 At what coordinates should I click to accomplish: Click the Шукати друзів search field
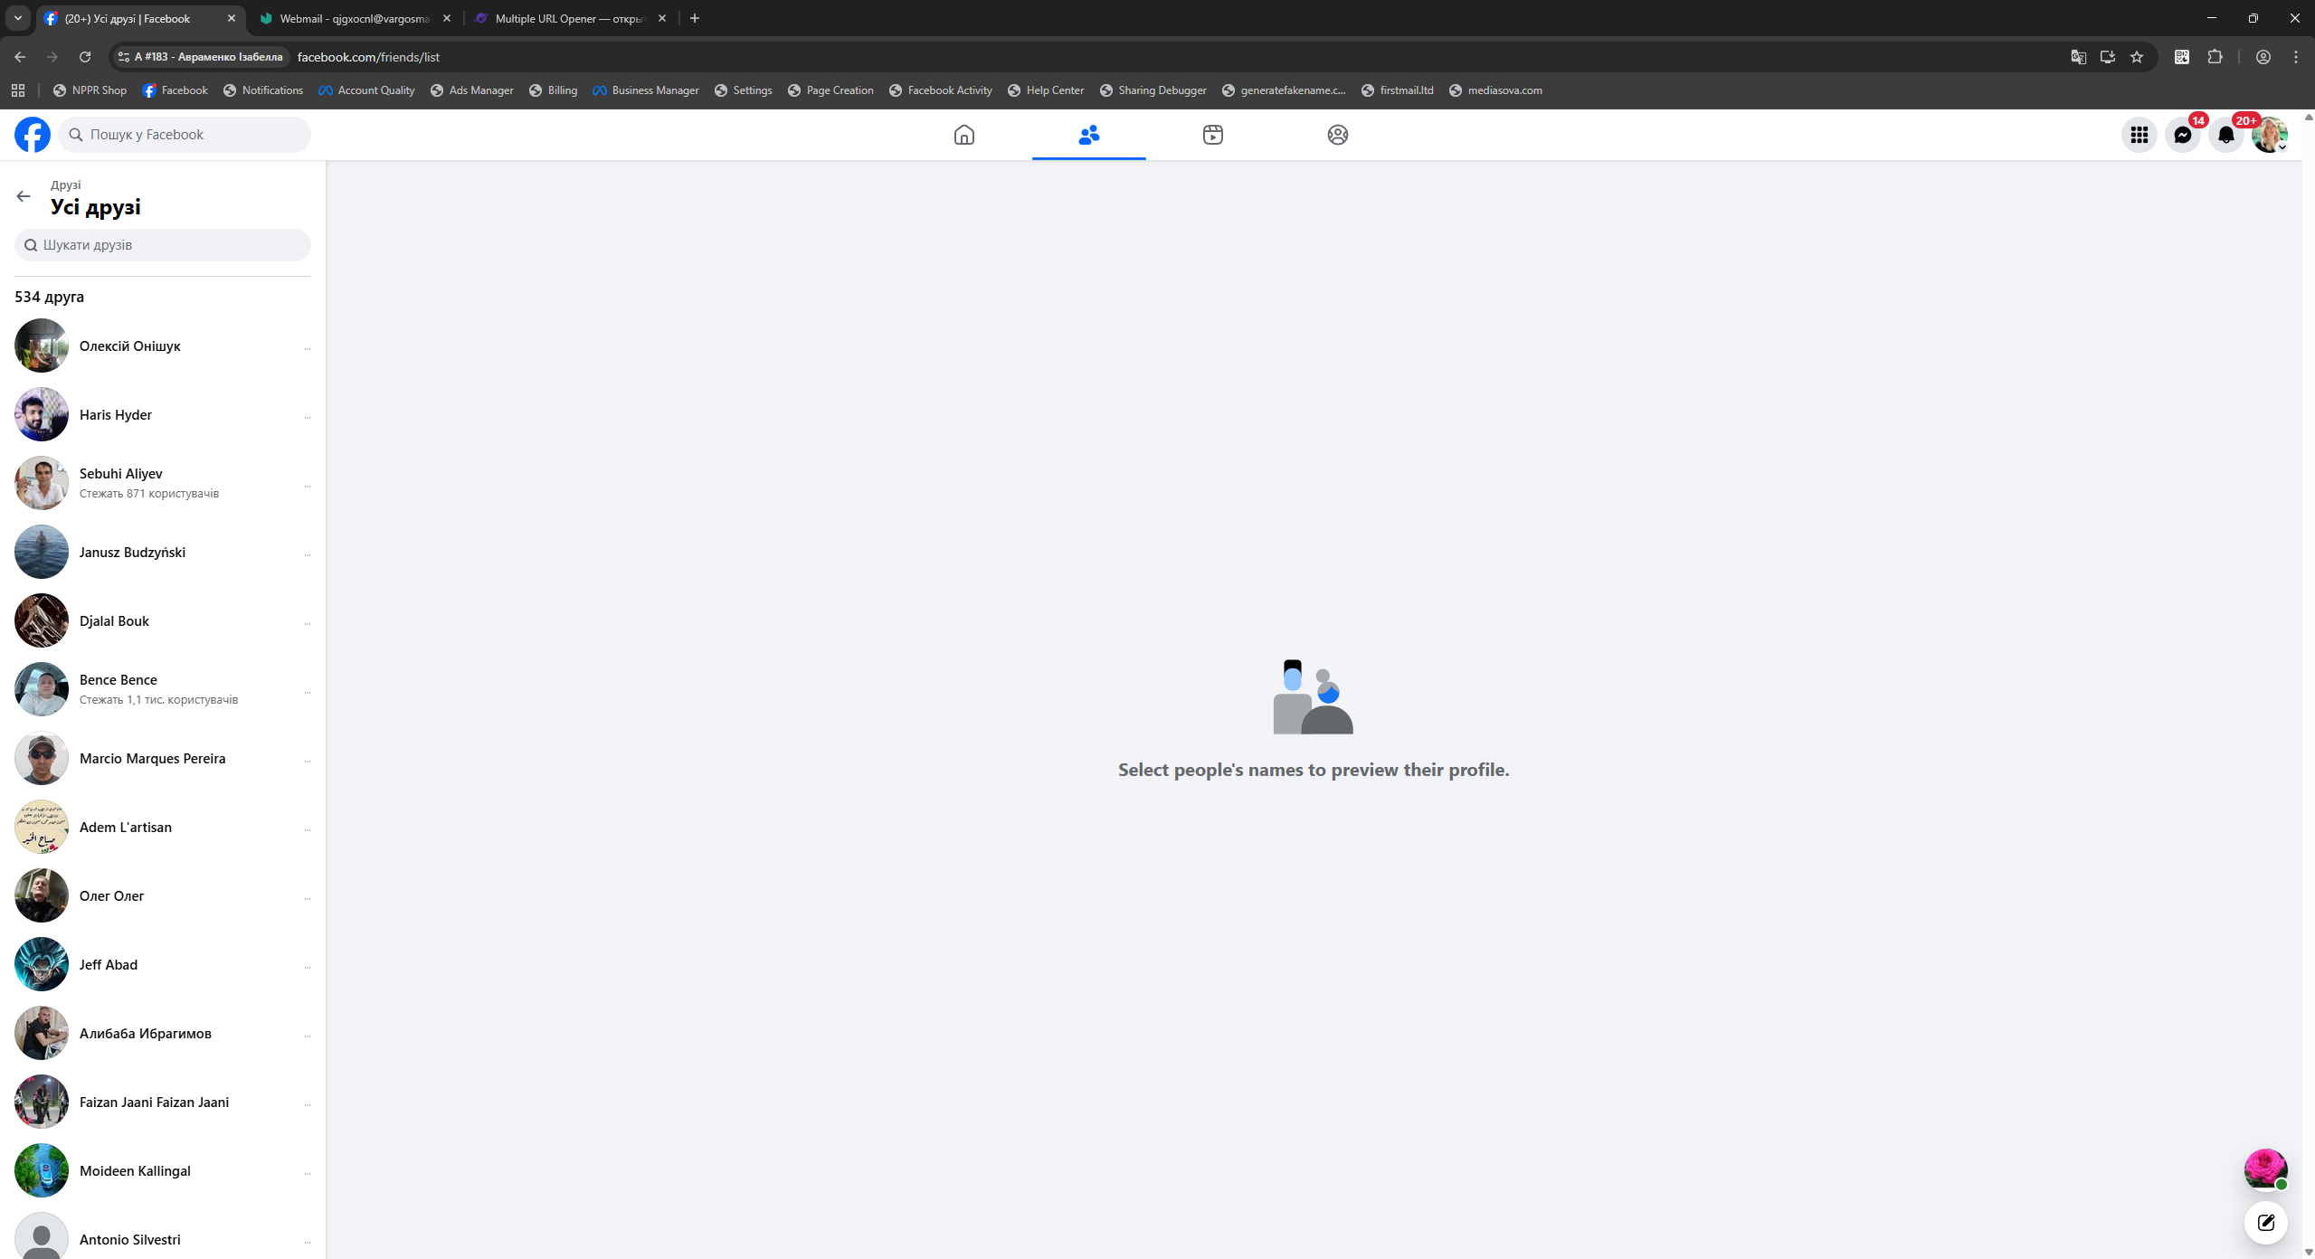[163, 245]
